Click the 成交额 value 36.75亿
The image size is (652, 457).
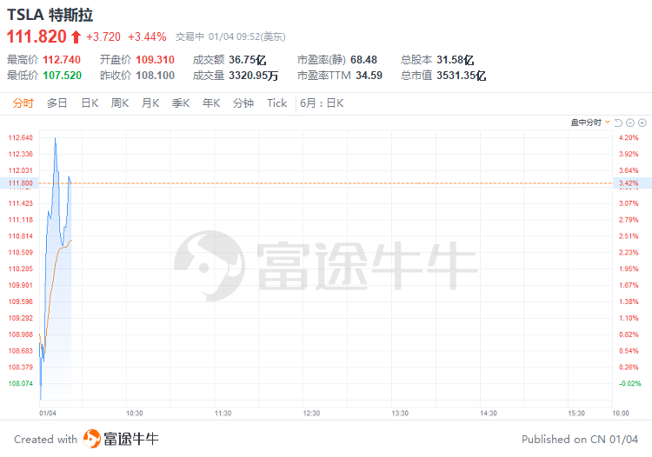click(x=248, y=60)
